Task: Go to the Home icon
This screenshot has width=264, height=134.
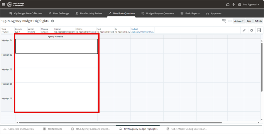Action: [x=228, y=4]
